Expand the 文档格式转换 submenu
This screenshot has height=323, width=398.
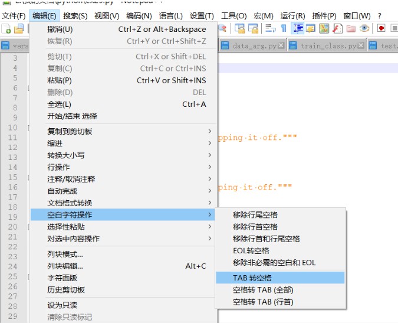124,203
